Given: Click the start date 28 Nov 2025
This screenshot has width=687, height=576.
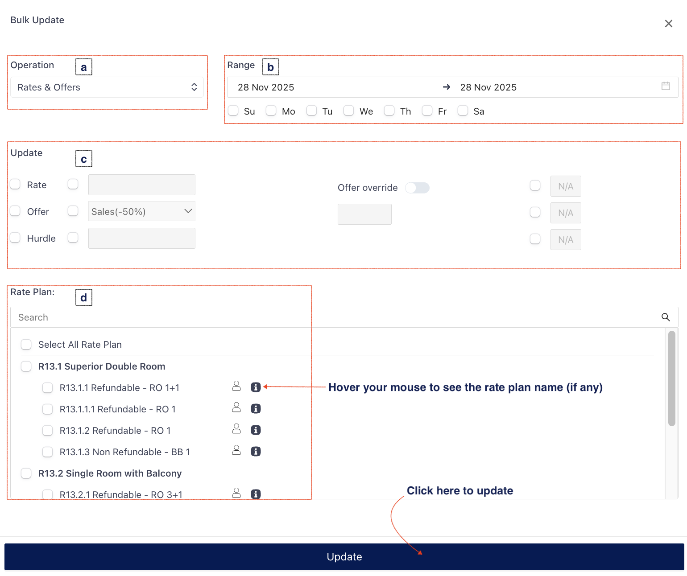Looking at the screenshot, I should pyautogui.click(x=266, y=87).
